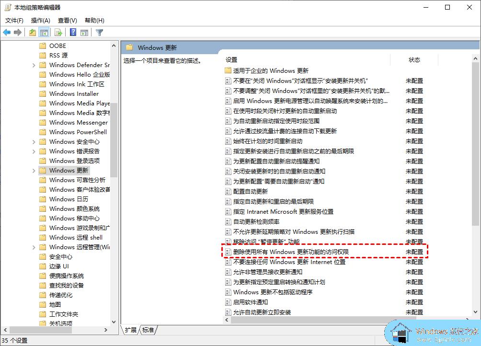
Task: Select 关闭安装更新时的自动重新启动通知 policy
Action: pyautogui.click(x=279, y=172)
